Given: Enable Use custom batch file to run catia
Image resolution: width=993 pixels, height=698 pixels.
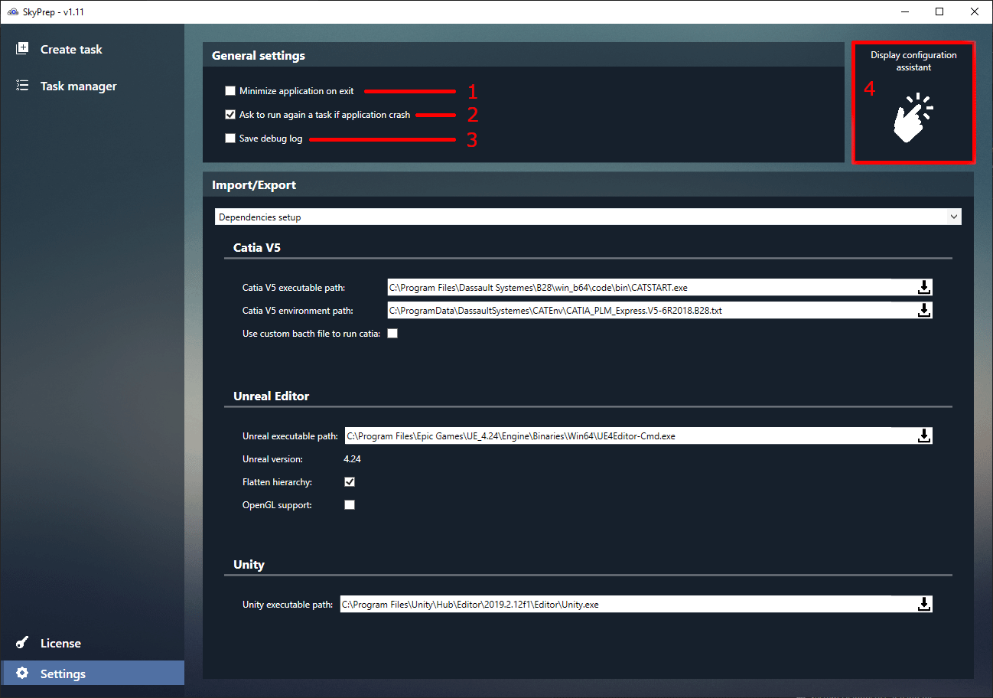Looking at the screenshot, I should tap(392, 334).
